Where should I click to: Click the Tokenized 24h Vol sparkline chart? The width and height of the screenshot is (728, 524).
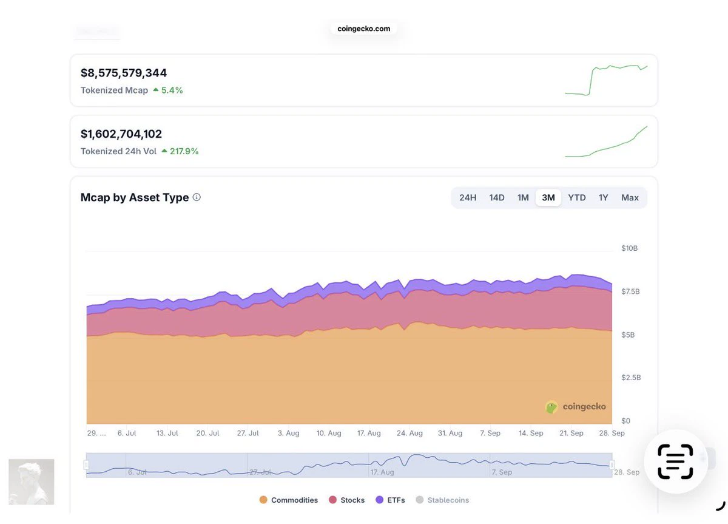click(x=606, y=141)
